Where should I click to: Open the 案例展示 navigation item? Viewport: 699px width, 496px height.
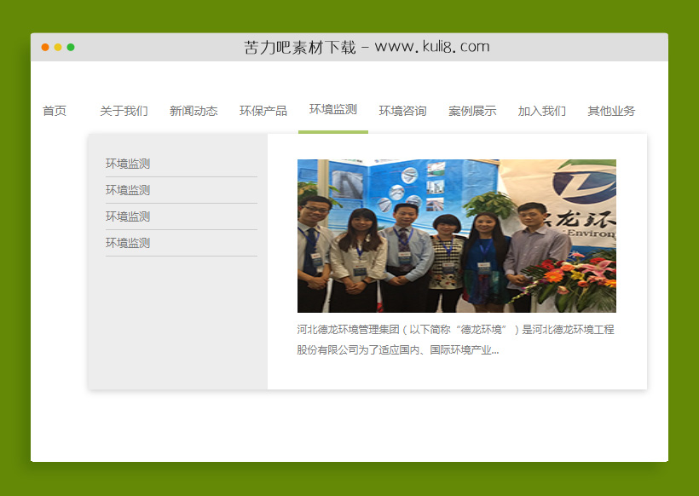[x=472, y=111]
